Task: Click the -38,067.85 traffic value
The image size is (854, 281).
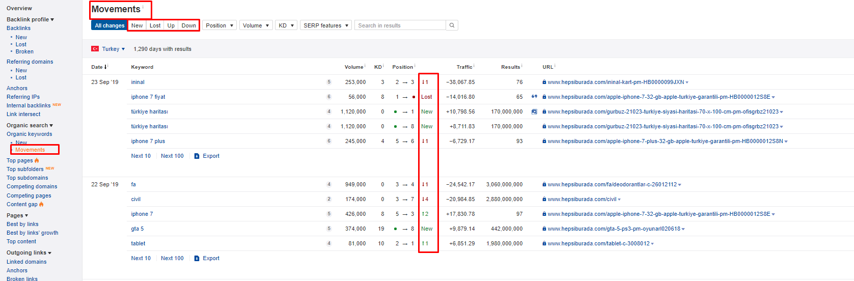Action: (460, 82)
